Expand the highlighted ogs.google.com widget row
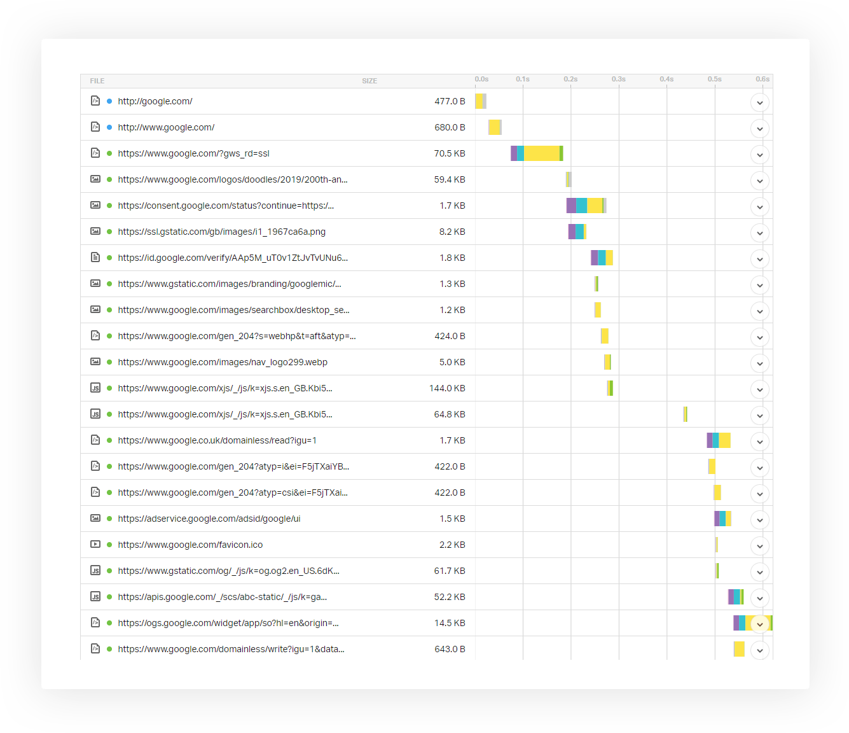 [760, 624]
